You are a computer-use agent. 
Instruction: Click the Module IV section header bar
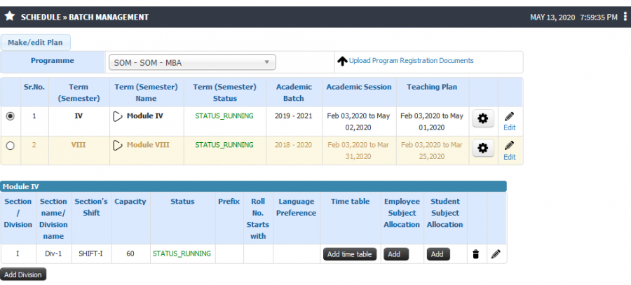pyautogui.click(x=254, y=186)
